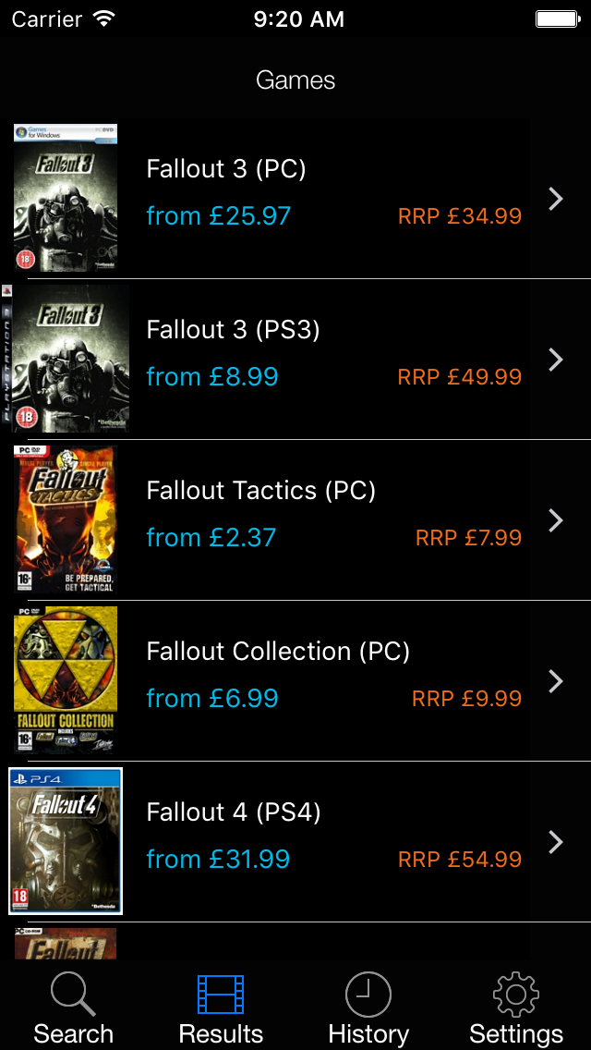This screenshot has height=1050, width=591.
Task: Open the History clock icon
Action: pos(368,994)
